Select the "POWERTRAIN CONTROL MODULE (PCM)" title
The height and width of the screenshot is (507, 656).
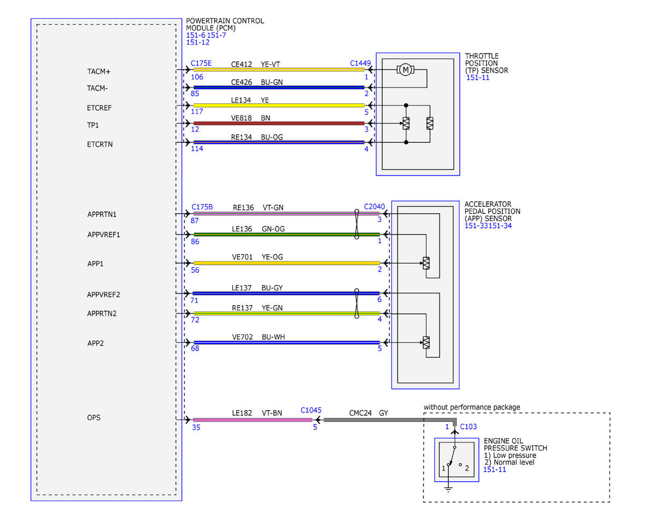[x=225, y=24]
